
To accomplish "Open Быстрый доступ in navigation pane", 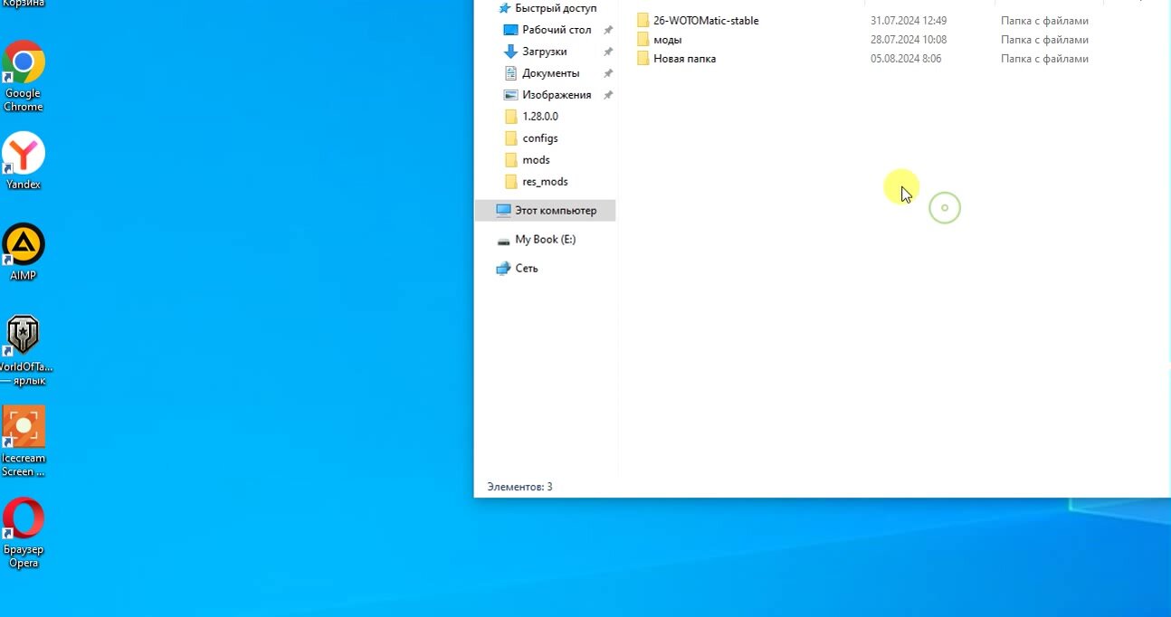I will [x=555, y=8].
